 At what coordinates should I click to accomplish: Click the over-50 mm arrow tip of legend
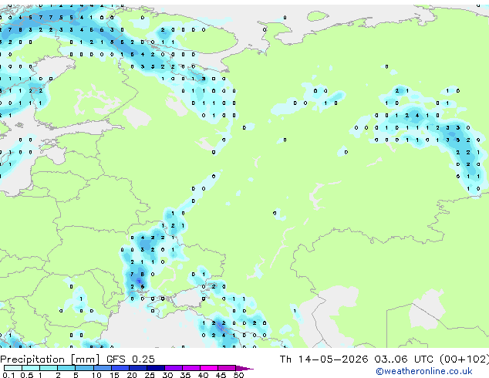coord(244,368)
